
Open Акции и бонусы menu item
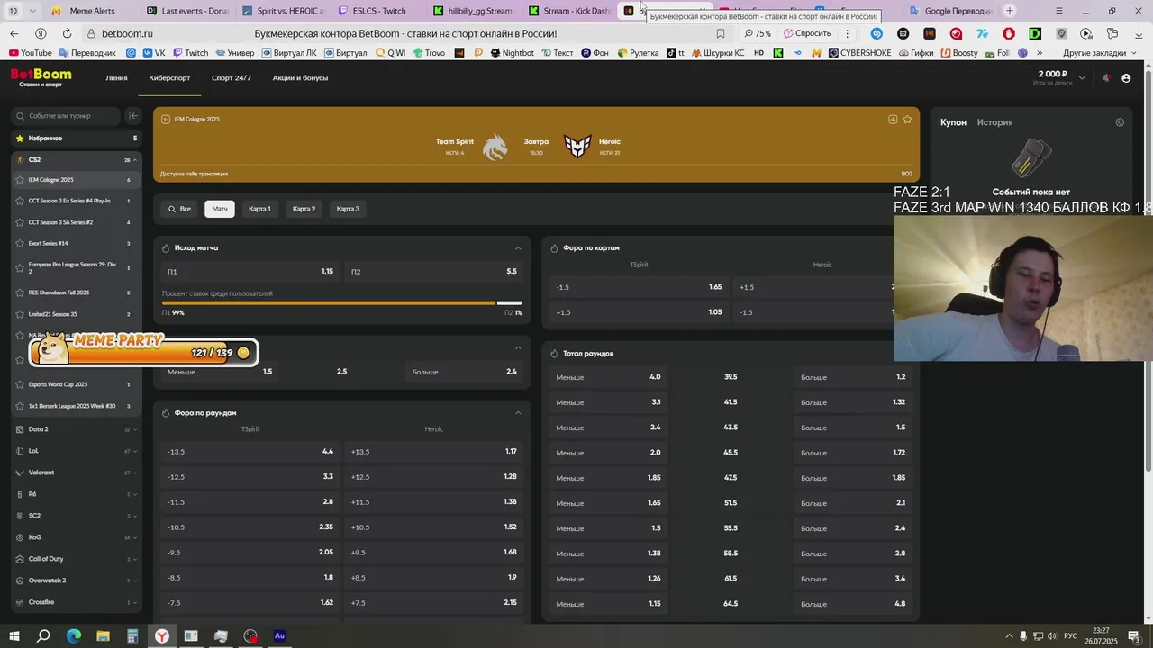click(x=300, y=78)
